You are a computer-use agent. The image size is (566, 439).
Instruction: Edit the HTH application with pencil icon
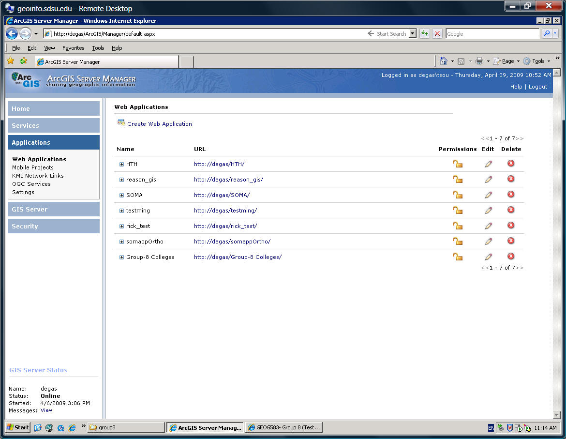(x=489, y=164)
